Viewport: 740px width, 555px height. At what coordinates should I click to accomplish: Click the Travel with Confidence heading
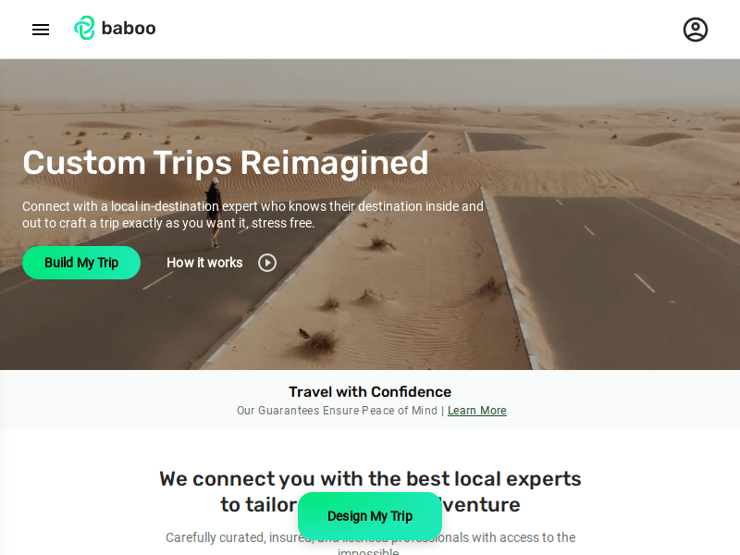coord(370,392)
